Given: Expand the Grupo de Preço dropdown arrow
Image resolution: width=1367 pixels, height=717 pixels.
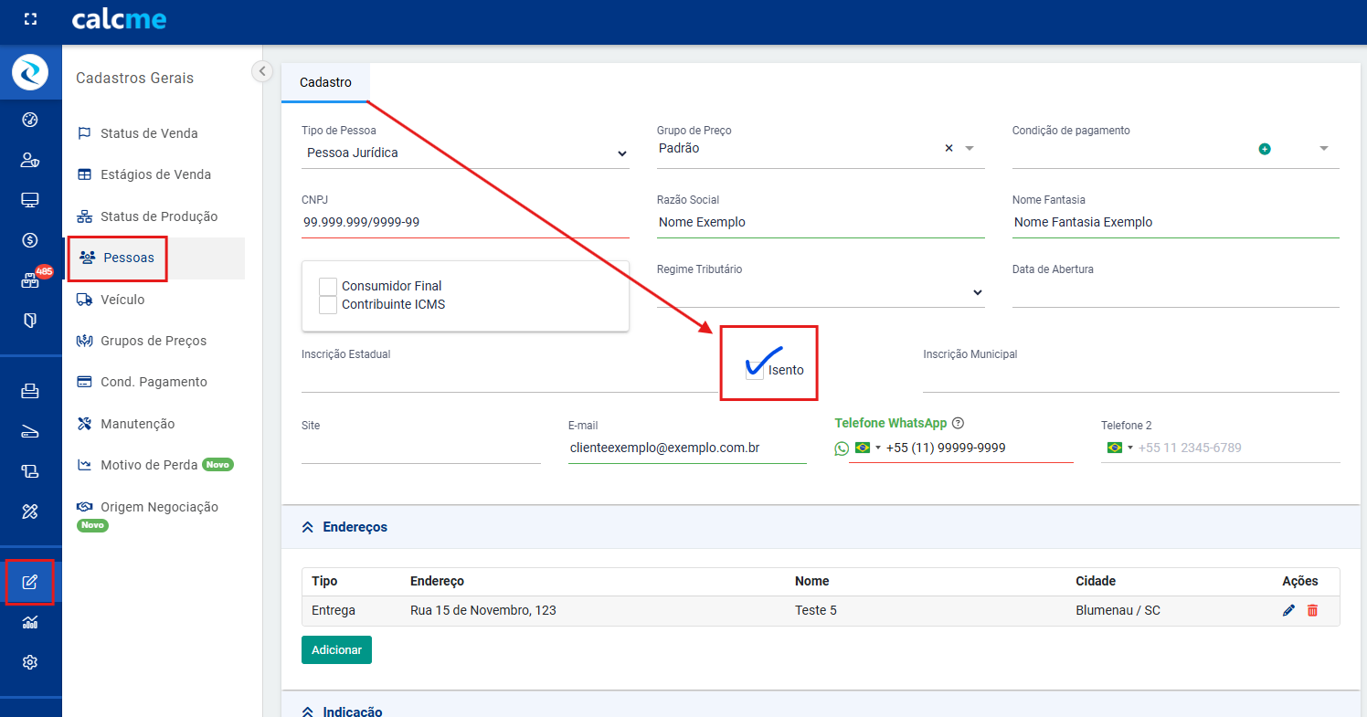Looking at the screenshot, I should coord(970,148).
